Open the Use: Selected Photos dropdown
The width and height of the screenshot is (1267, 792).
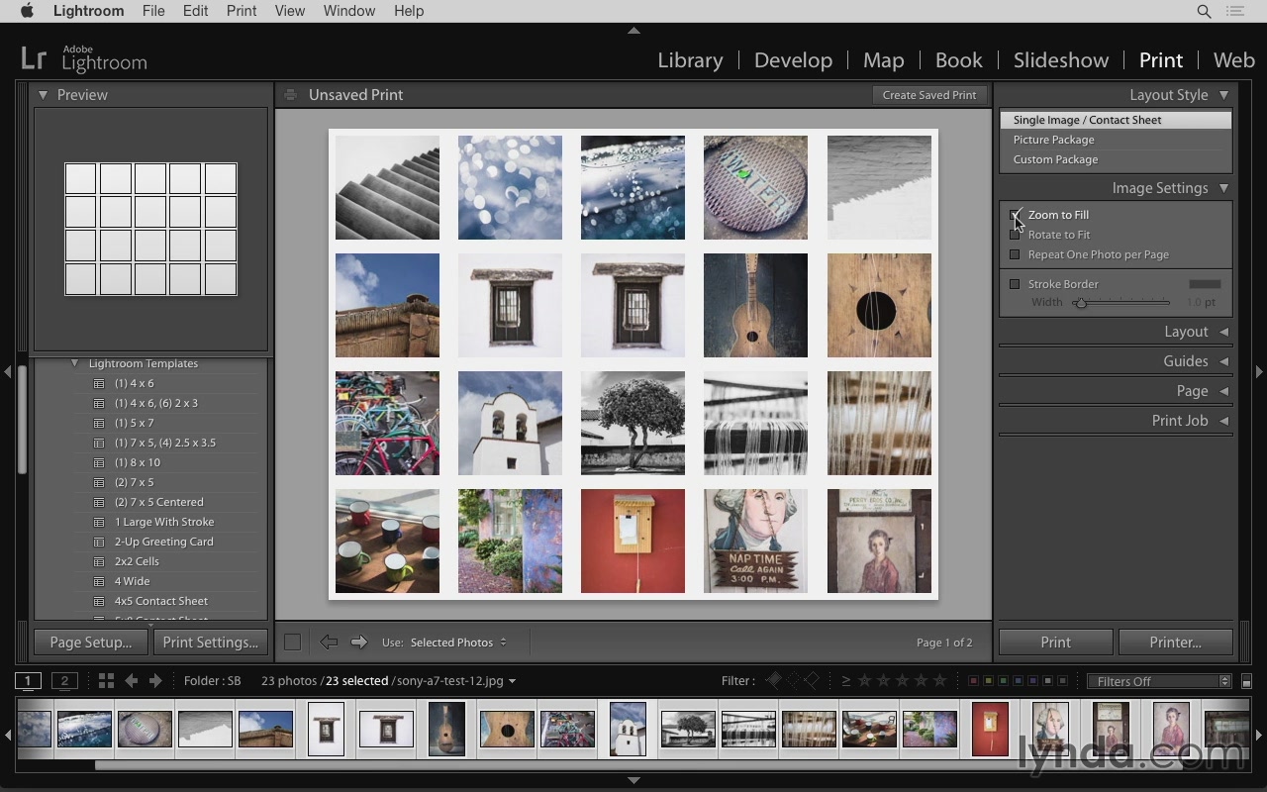[x=458, y=643]
